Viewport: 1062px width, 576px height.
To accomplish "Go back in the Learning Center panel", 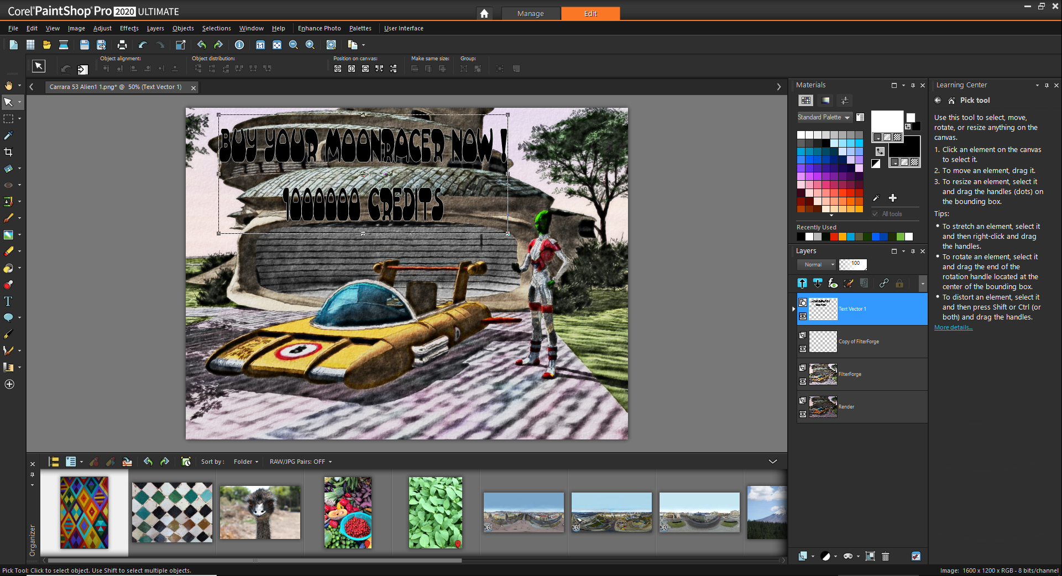I will [938, 101].
